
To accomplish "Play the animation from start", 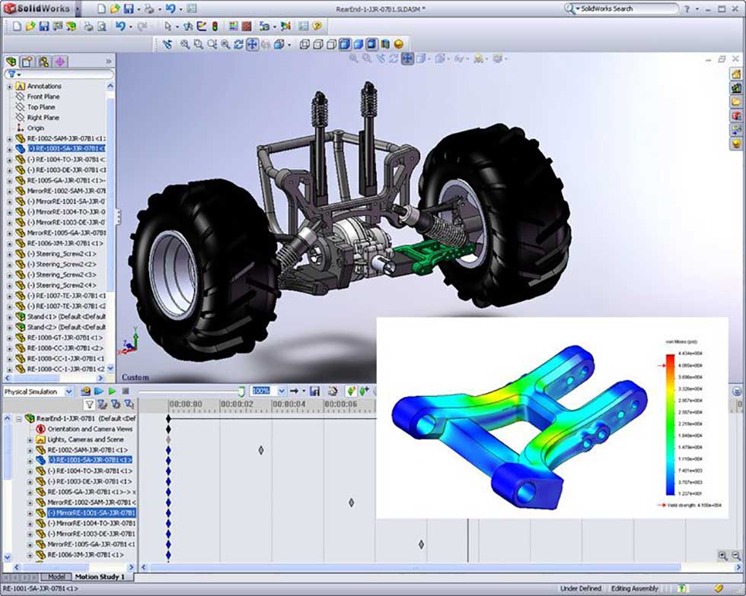I will click(x=98, y=392).
